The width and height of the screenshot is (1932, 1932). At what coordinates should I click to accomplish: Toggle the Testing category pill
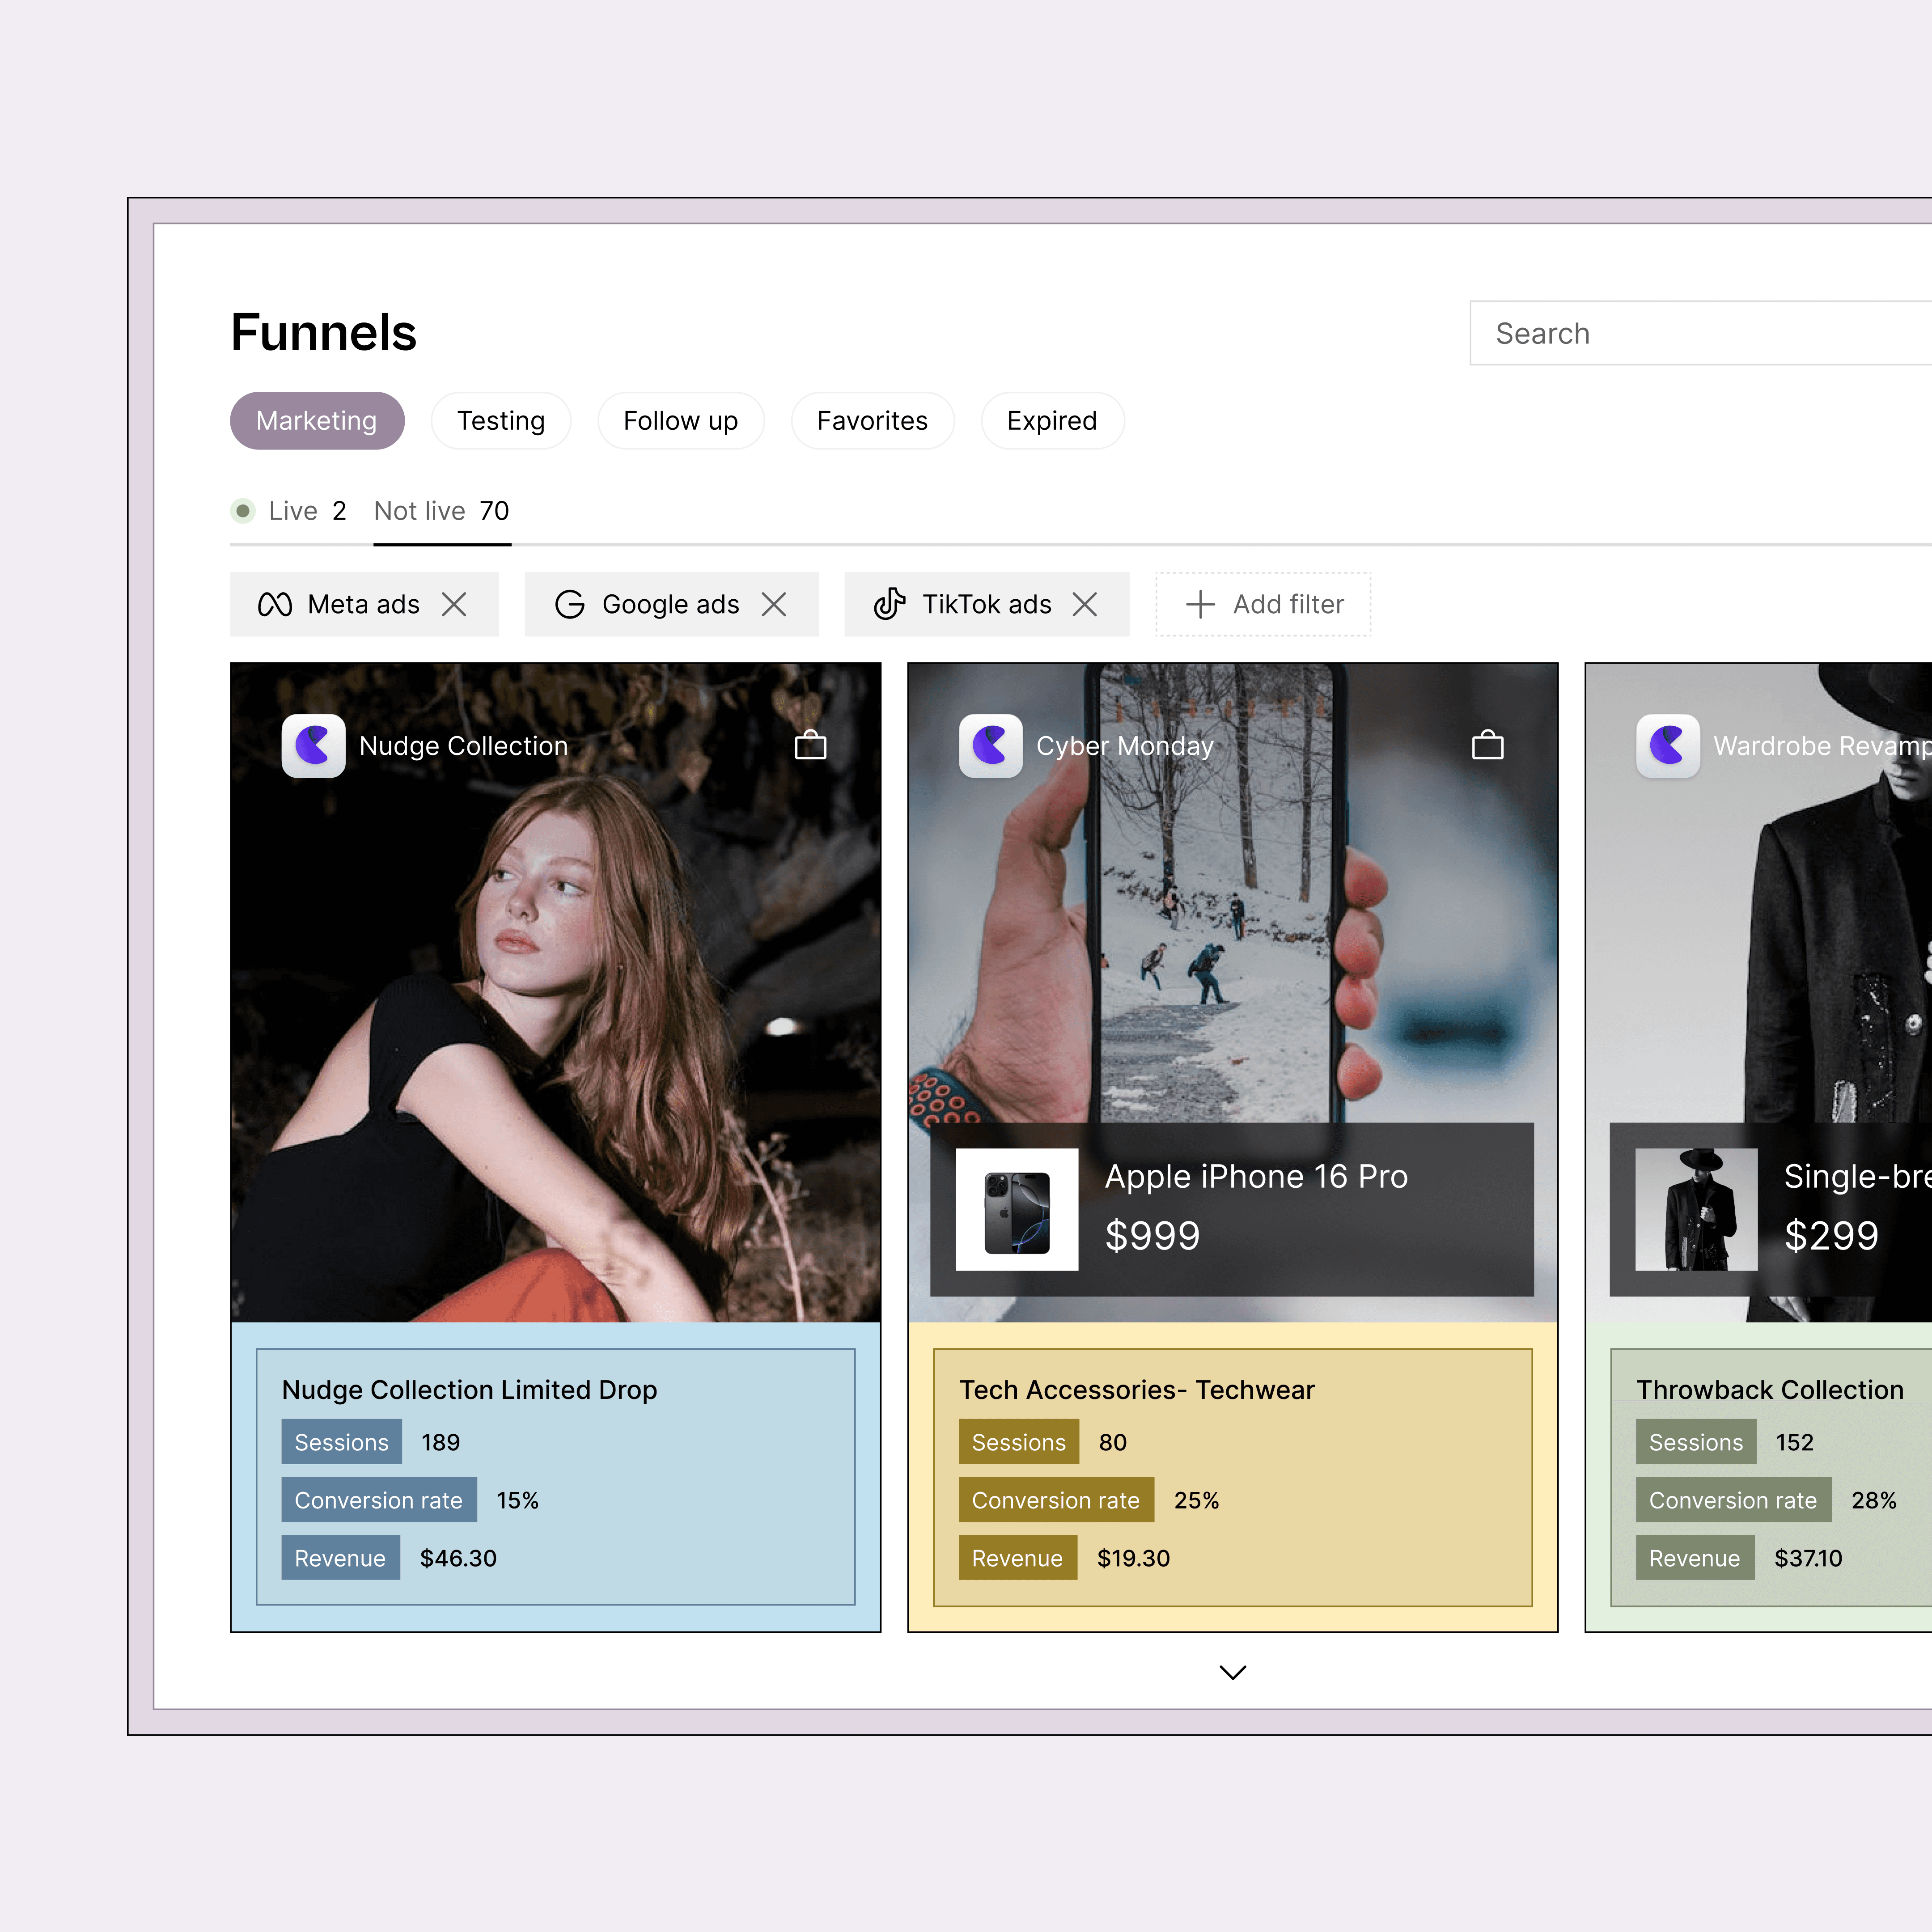(501, 421)
